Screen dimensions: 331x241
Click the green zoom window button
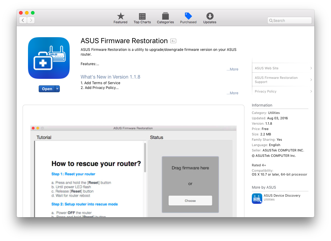tap(33, 13)
